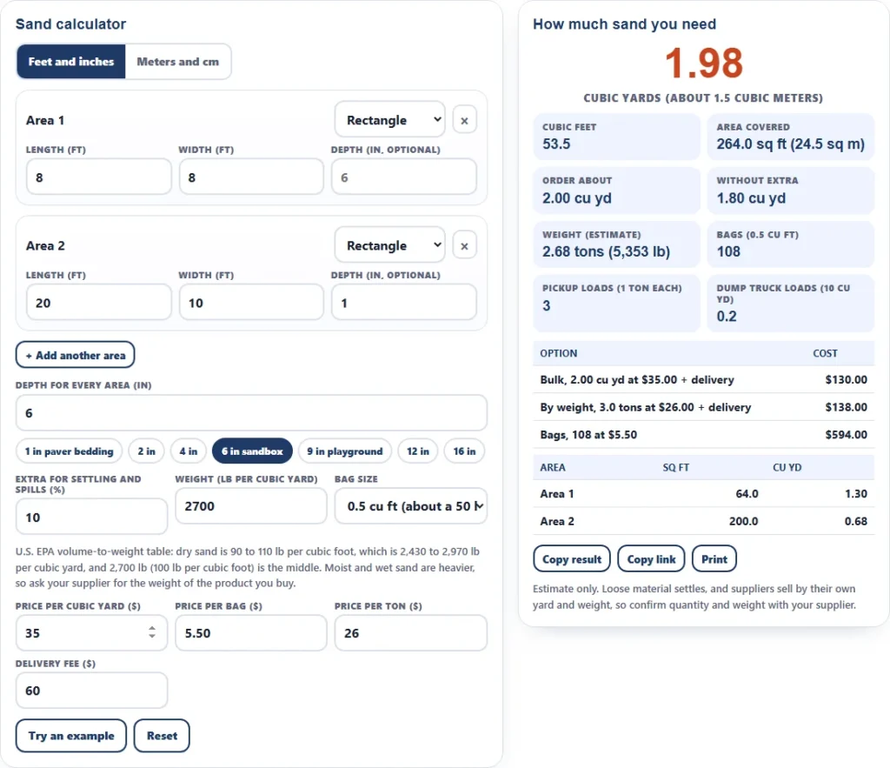This screenshot has height=768, width=890.
Task: Edit the weight per cubic yard field
Action: tap(251, 506)
